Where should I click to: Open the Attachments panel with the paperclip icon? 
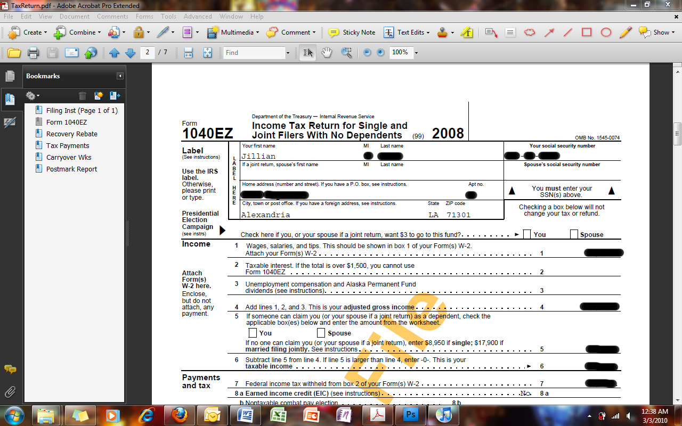pyautogui.click(x=10, y=393)
